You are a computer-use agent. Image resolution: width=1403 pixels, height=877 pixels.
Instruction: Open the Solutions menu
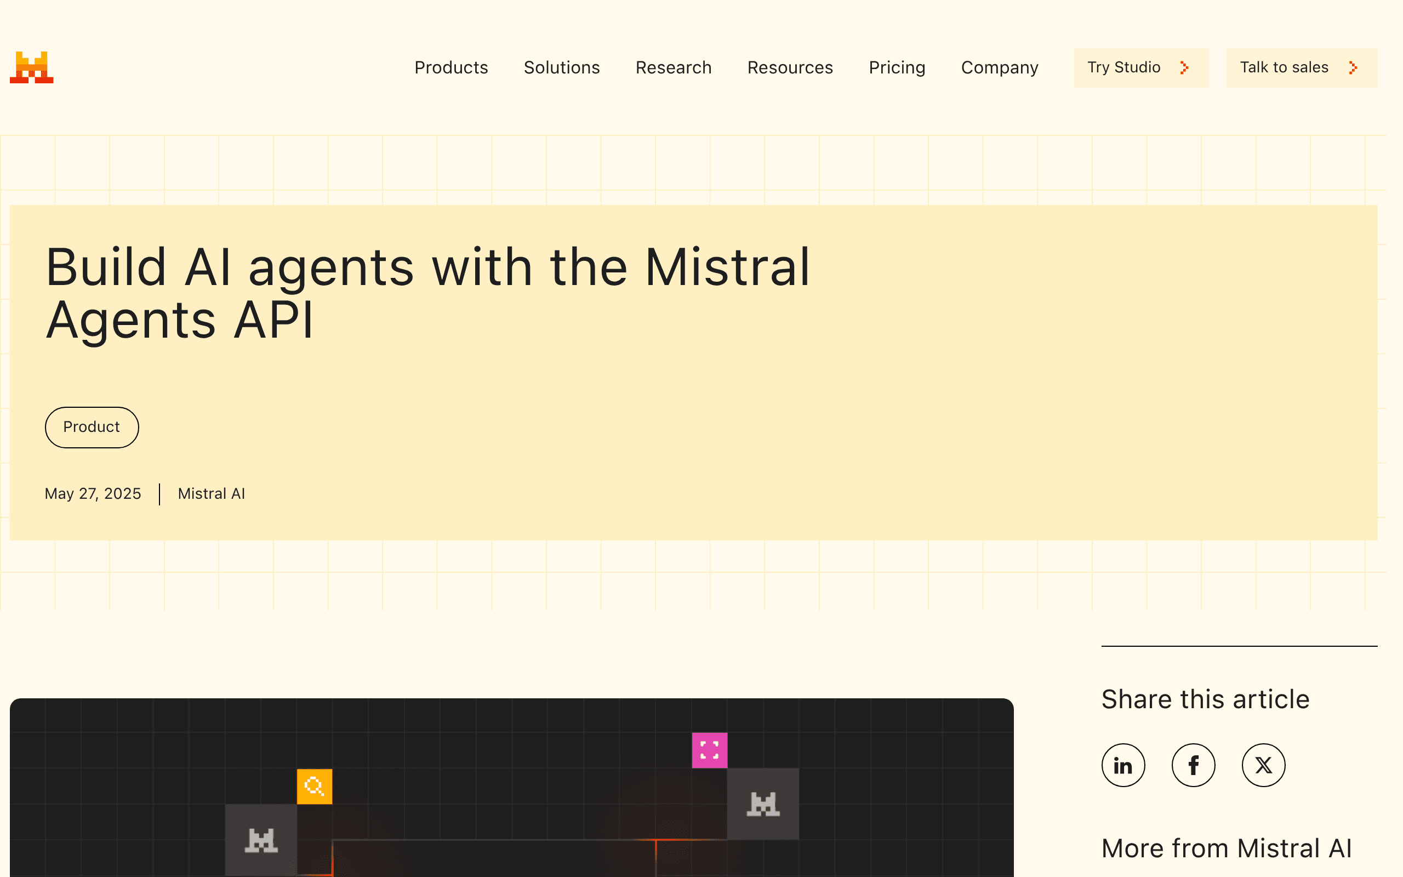point(562,68)
